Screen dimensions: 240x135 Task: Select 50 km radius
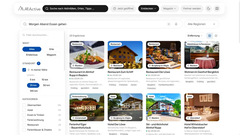click(46, 85)
